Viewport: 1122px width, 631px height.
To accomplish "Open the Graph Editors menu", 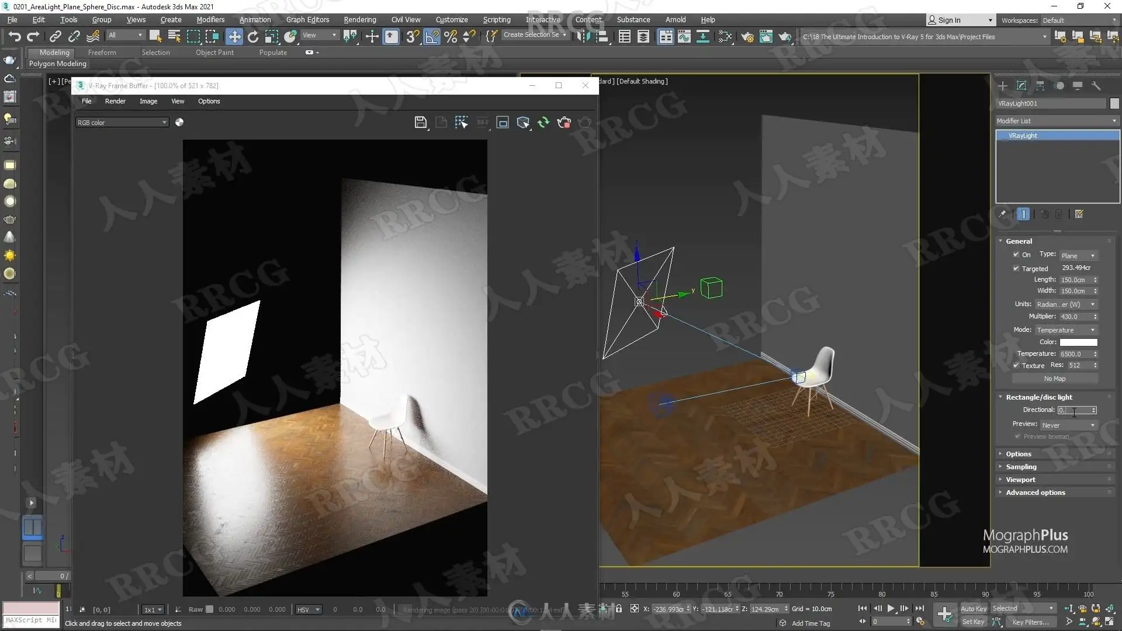I will pos(307,19).
